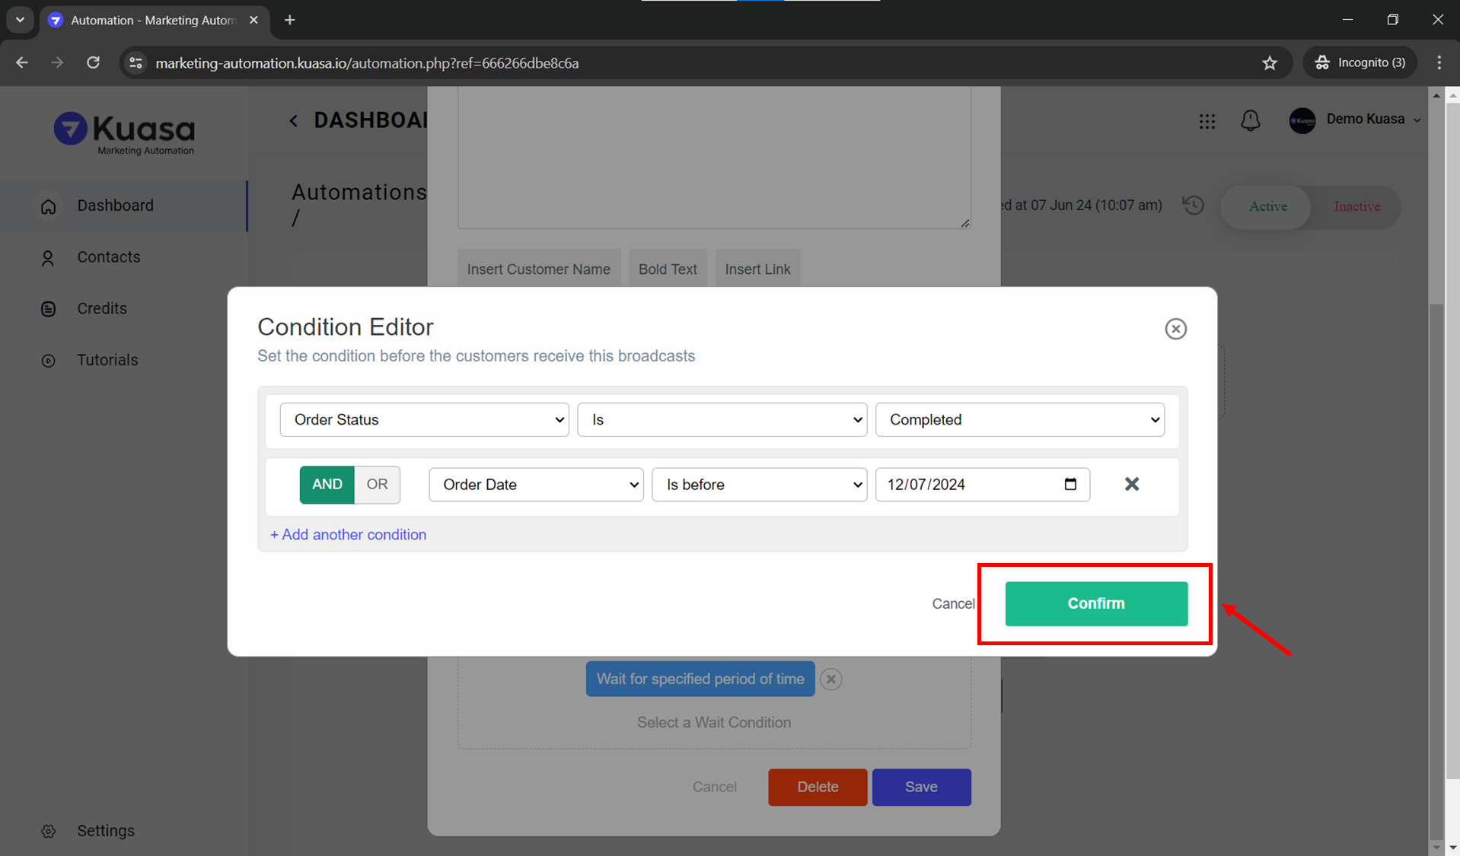Click Add another condition link
Screen dimensions: 1460x856
[348, 535]
